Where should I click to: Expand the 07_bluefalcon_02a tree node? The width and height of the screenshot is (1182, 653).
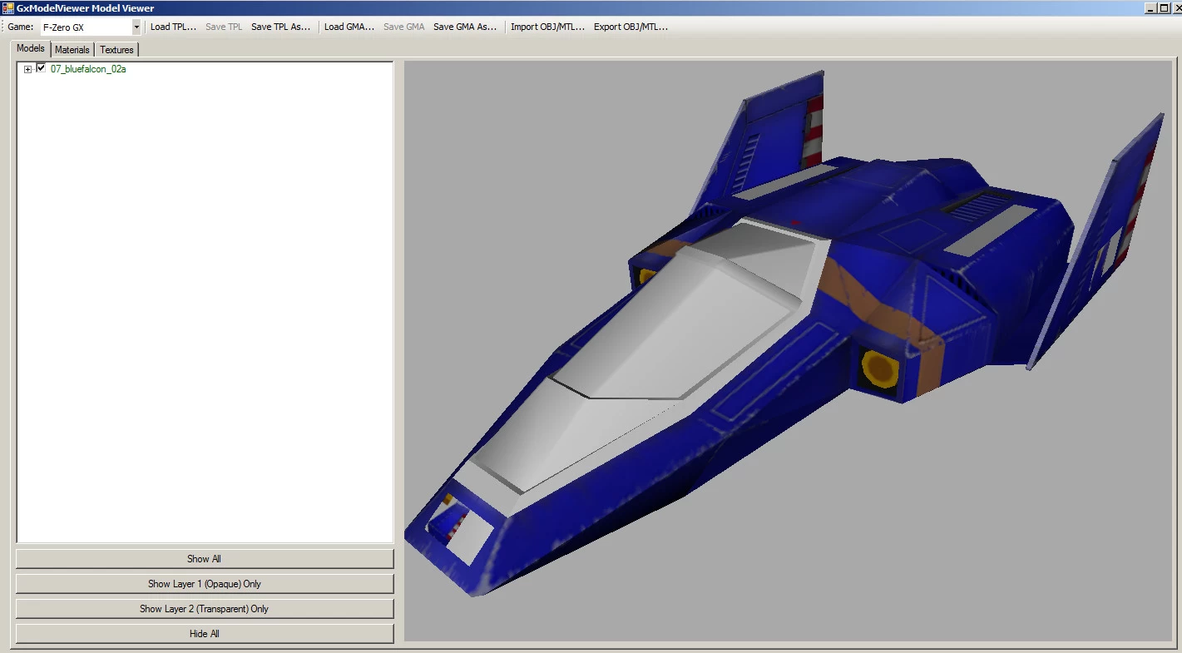coord(27,69)
